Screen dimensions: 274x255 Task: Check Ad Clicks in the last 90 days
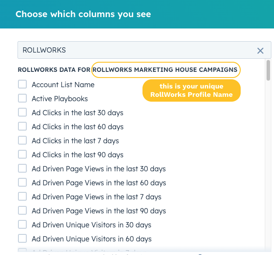[22, 155]
